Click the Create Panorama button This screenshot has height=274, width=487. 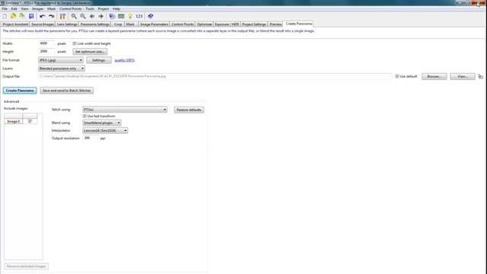coord(20,91)
